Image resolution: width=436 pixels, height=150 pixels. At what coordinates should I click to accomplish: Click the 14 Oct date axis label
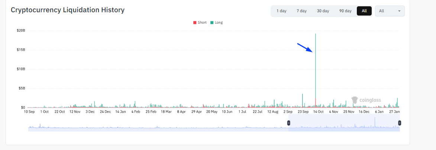319,111
